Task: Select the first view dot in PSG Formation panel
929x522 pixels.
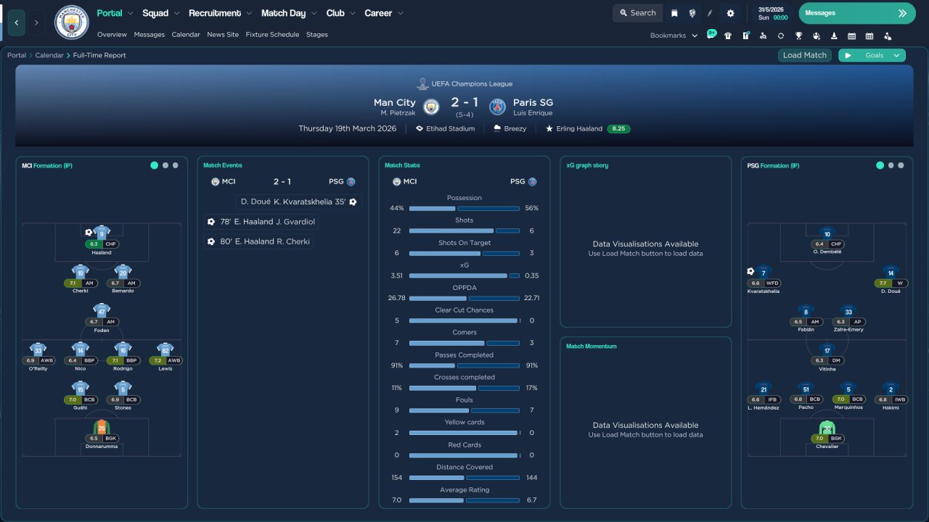Action: tap(880, 165)
